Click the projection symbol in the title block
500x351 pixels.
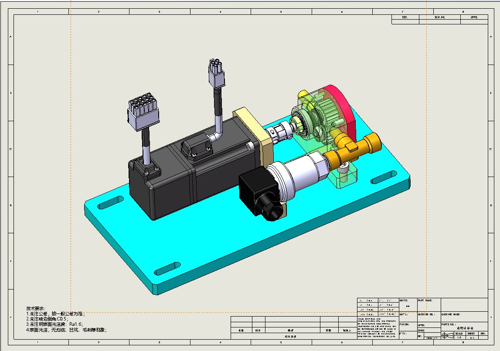pos(447,335)
